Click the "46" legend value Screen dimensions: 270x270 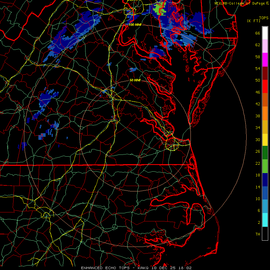coord(258,92)
